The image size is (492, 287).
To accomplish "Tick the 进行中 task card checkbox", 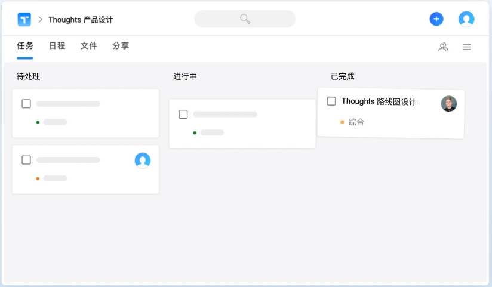I will point(183,114).
